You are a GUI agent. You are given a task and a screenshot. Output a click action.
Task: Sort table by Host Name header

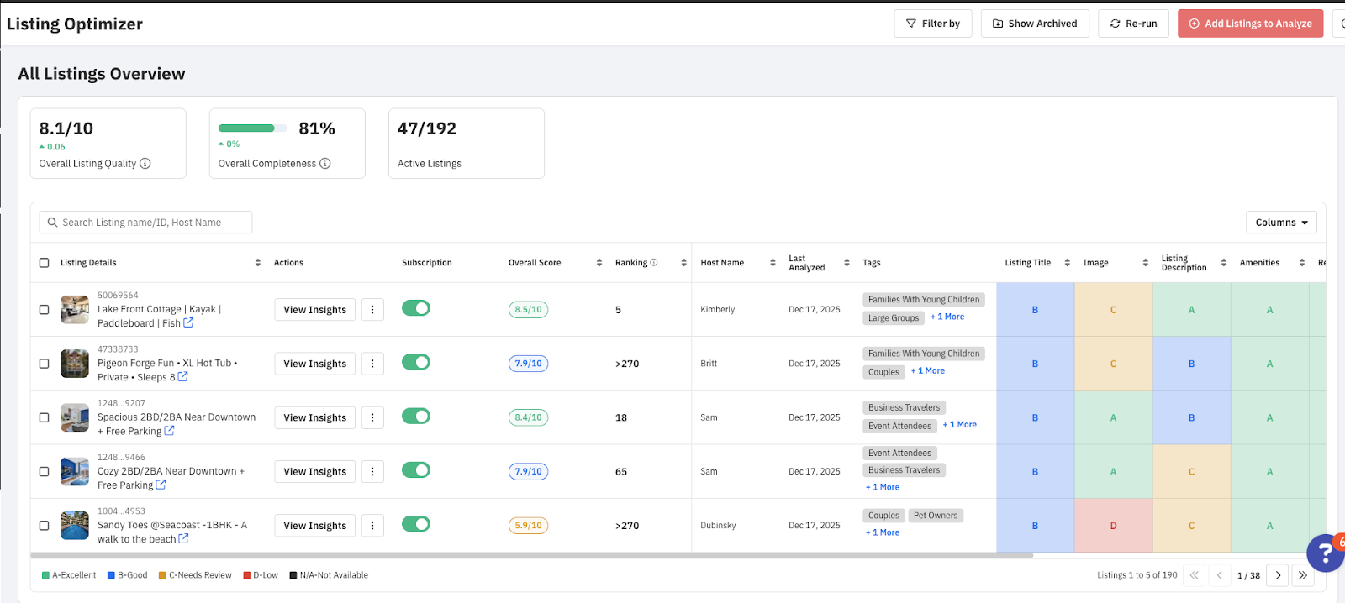(773, 263)
